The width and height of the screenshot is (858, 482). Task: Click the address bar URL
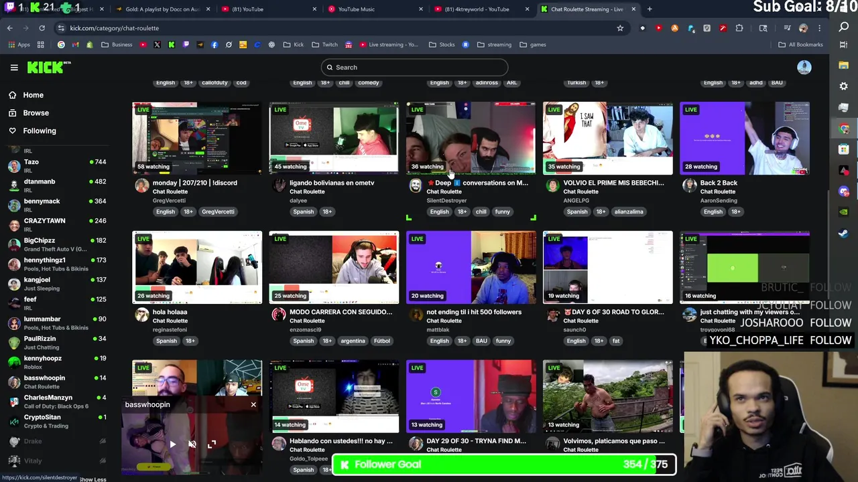click(114, 28)
